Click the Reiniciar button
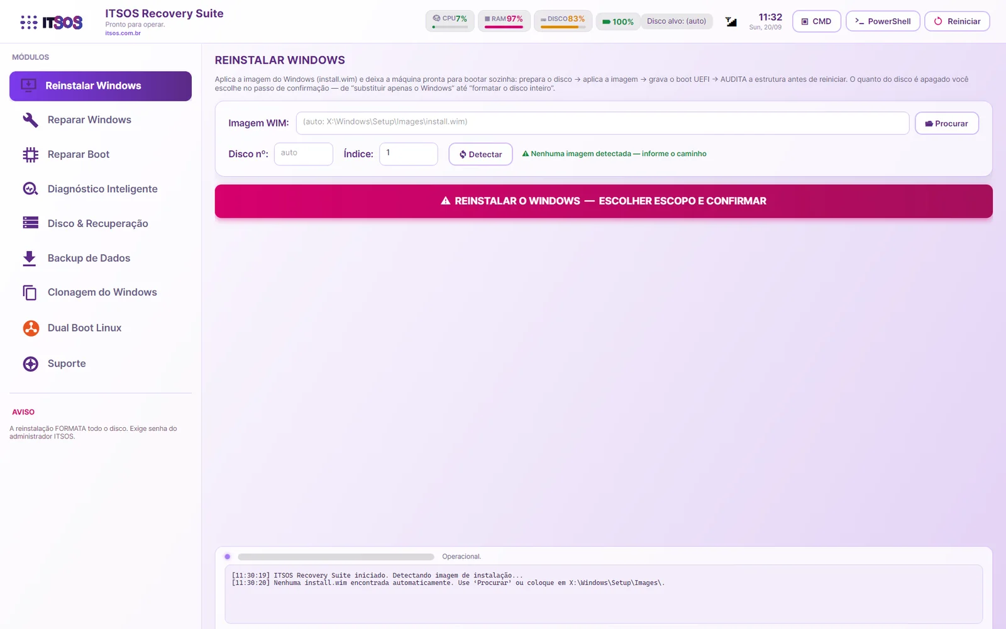Image resolution: width=1006 pixels, height=629 pixels. [x=957, y=21]
